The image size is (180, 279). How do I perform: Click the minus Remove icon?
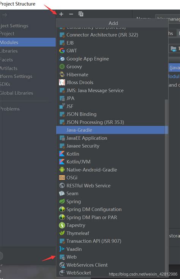click(71, 14)
